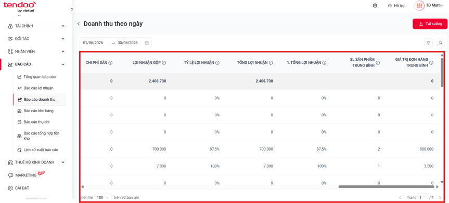Open Hỗ trợ support link
This screenshot has width=449, height=203.
[x=396, y=6]
